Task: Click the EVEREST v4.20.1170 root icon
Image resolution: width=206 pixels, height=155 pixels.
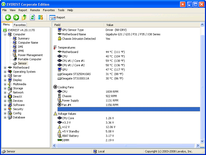Action: [x=5, y=30]
